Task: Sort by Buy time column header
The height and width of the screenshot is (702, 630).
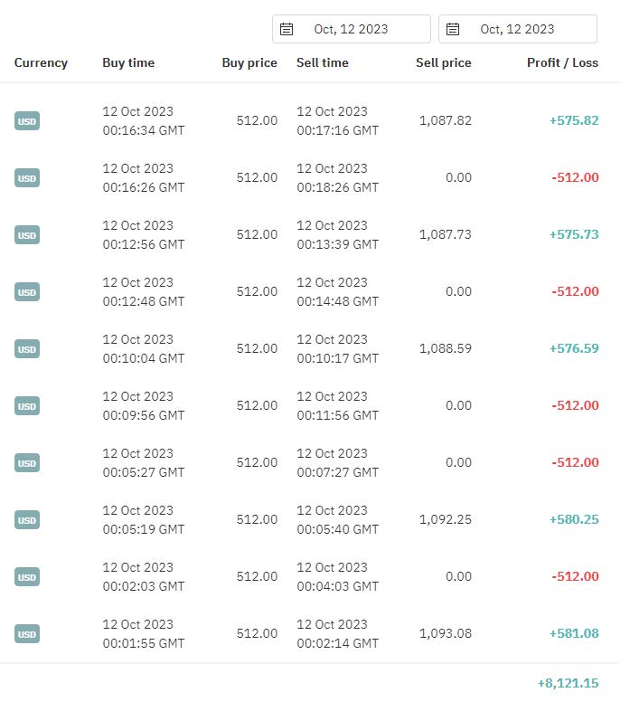Action: click(128, 62)
